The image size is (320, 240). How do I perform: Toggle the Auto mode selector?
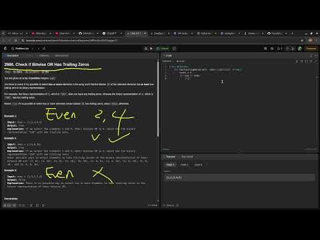tap(181, 61)
